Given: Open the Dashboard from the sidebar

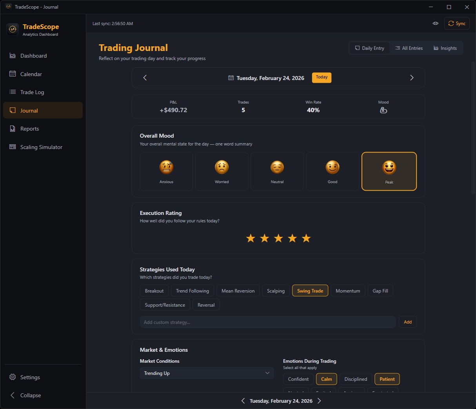Looking at the screenshot, I should [33, 56].
